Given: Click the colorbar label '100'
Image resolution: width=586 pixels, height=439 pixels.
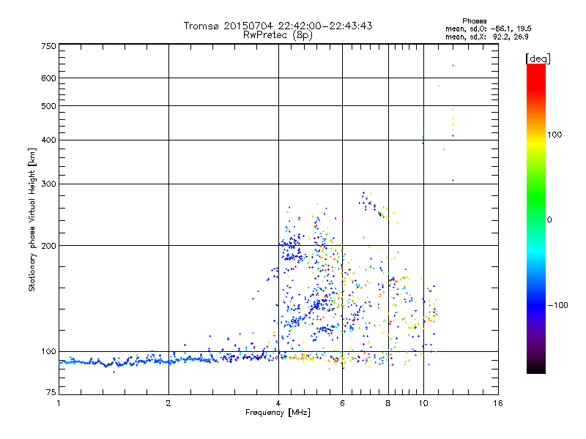Looking at the screenshot, I should point(555,135).
